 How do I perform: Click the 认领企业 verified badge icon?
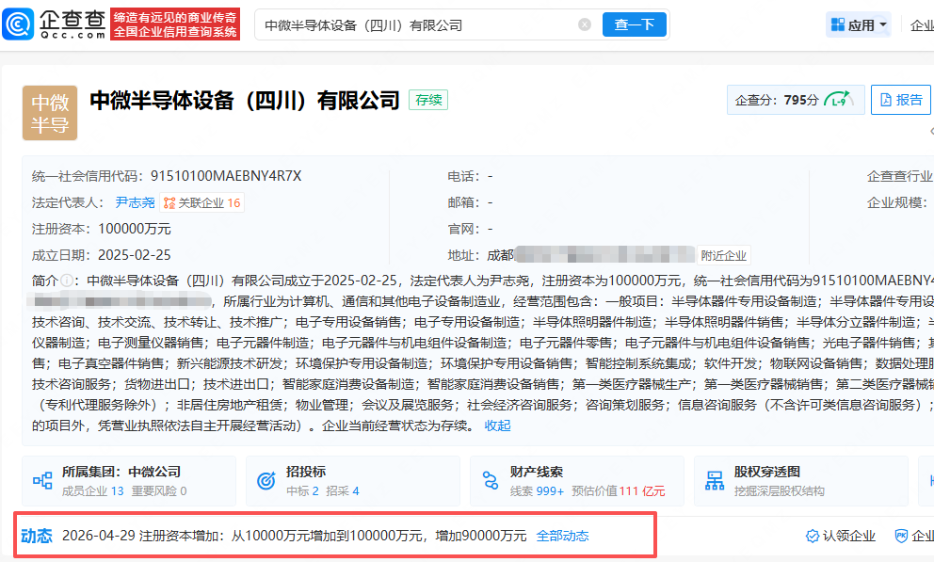pos(812,536)
